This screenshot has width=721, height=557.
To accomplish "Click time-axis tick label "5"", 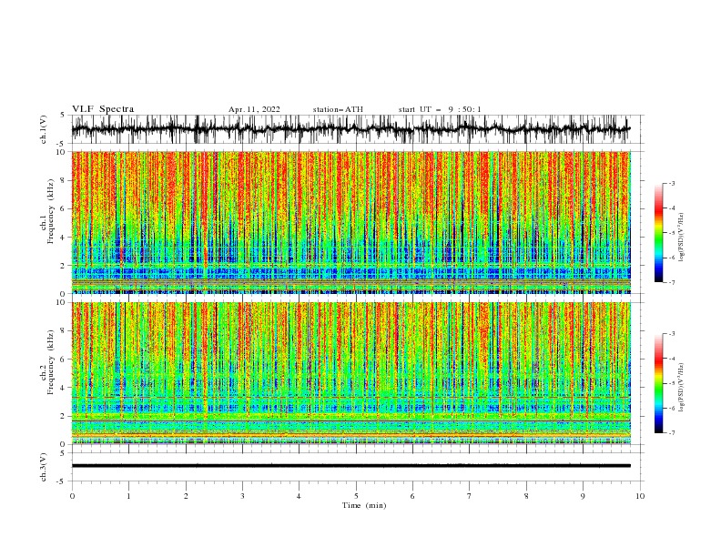I will click(356, 496).
